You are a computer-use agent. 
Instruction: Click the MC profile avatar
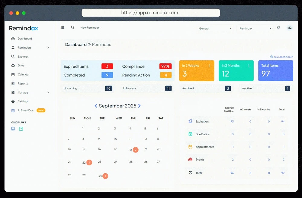(x=289, y=27)
